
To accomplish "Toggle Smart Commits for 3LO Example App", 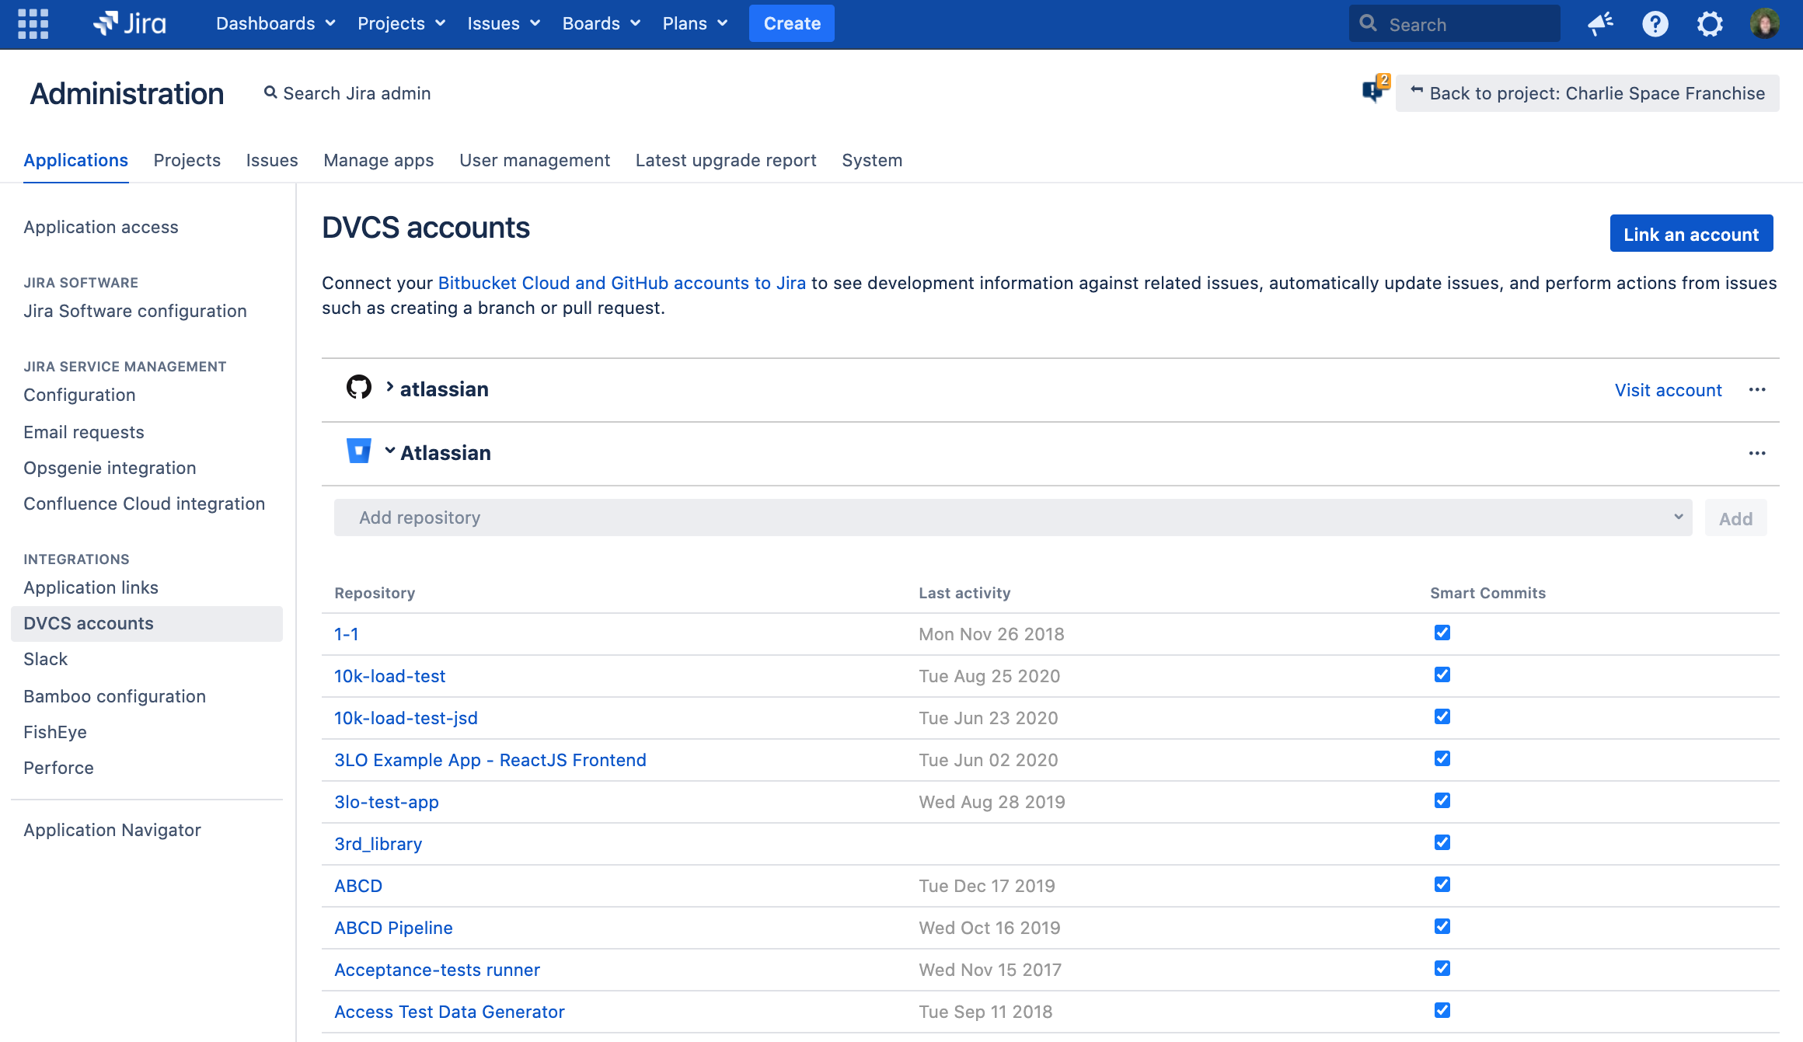I will (x=1442, y=758).
